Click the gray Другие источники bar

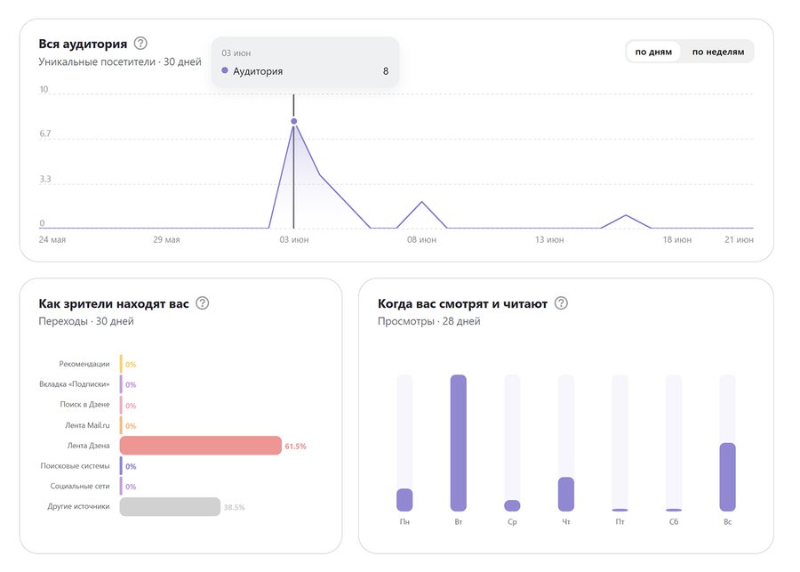pos(170,507)
